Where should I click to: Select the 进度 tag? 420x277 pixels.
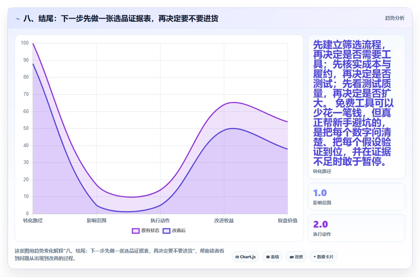[296, 257]
